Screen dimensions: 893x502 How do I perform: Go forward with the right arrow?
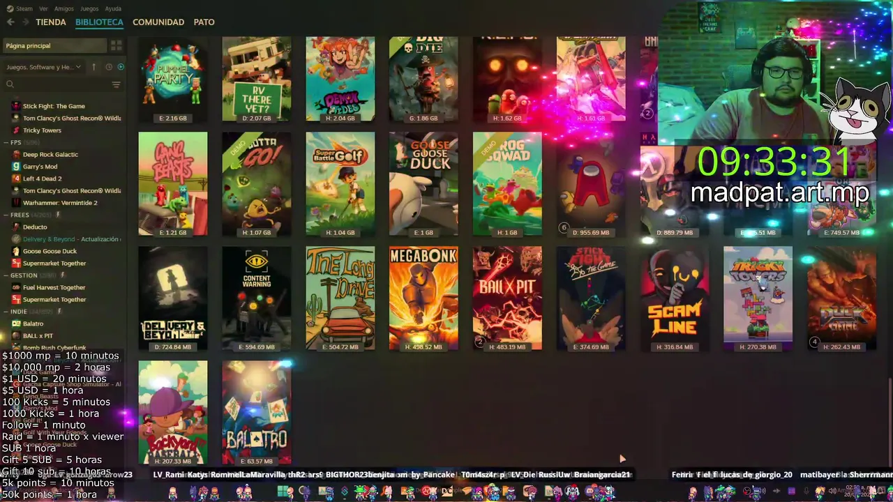pyautogui.click(x=26, y=22)
